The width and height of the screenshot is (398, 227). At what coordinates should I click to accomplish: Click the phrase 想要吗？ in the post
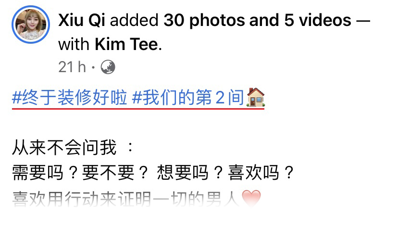point(190,173)
